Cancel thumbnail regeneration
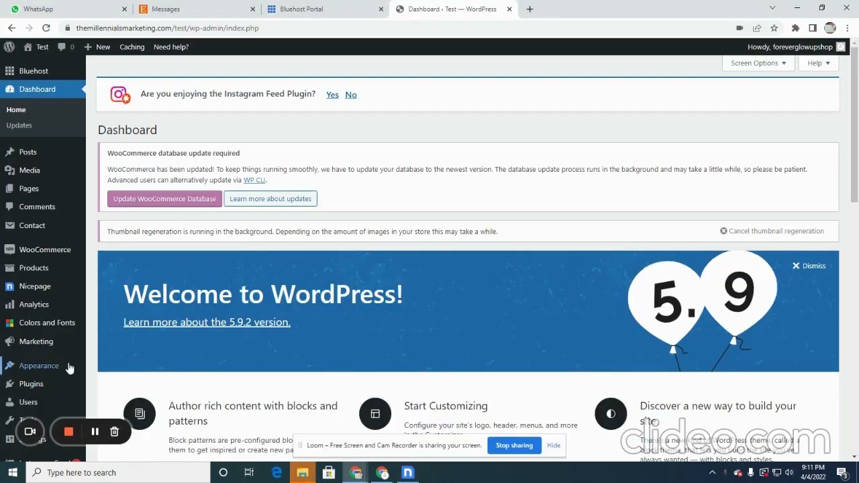 (x=772, y=231)
